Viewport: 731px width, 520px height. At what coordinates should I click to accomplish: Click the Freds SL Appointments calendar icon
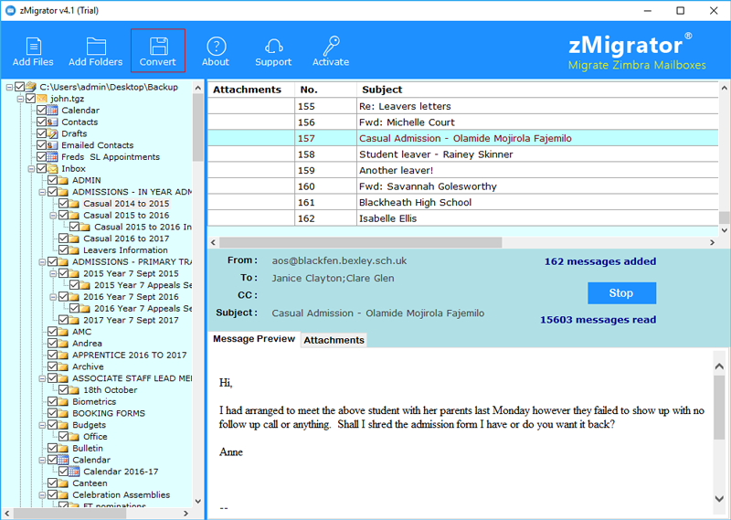click(x=53, y=156)
